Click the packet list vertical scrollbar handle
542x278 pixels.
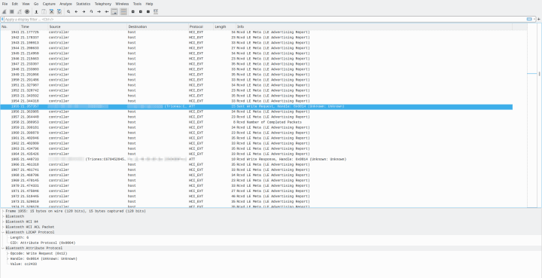click(539, 74)
